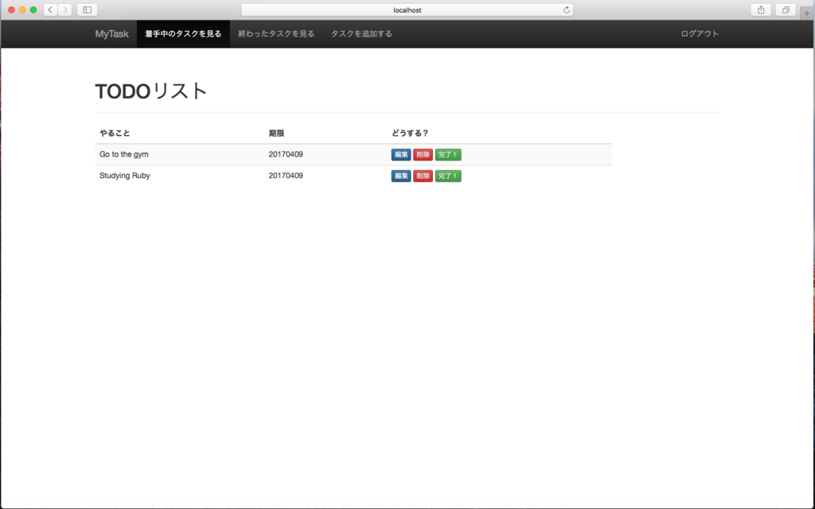
Task: Click 完了！ for Studying Ruby
Action: pyautogui.click(x=448, y=176)
